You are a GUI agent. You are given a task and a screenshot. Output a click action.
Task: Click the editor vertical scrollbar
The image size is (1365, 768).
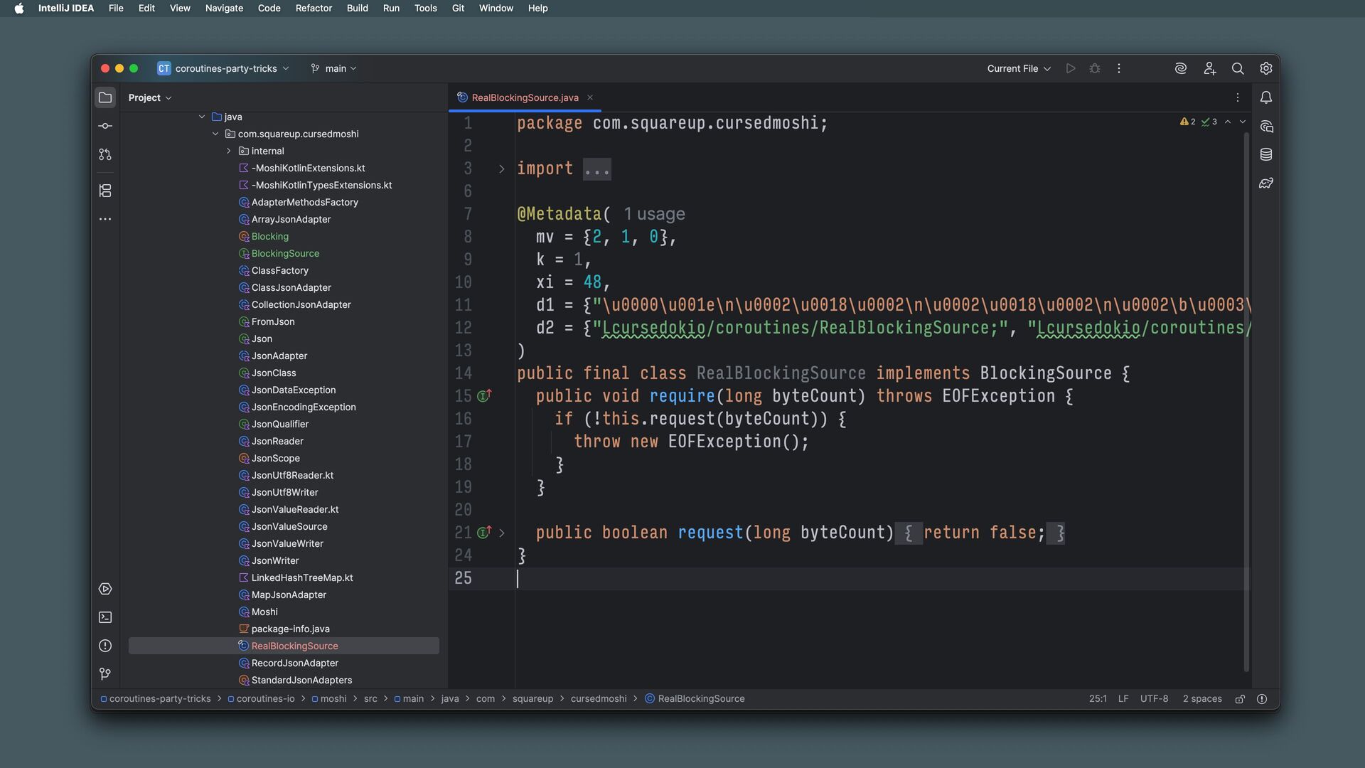coord(1246,402)
